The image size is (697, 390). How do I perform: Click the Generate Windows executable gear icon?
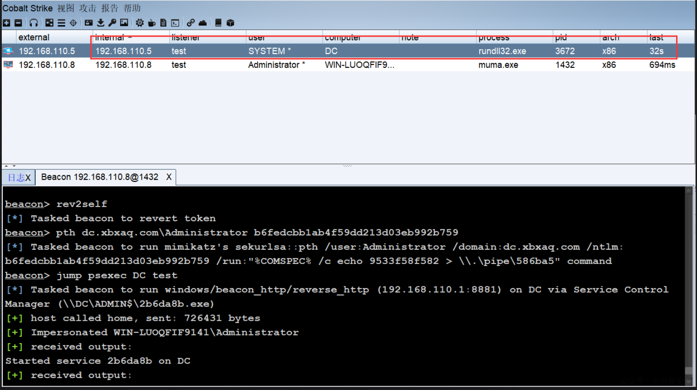(140, 23)
